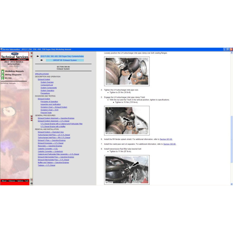Open Exhaust Intermediate Pipe — 6.7L Diesel
Image resolution: width=233 pixels, height=233 pixels.
click(53, 160)
